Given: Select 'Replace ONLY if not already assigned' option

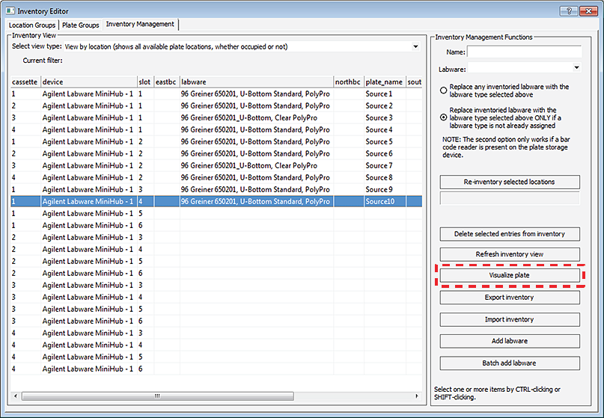Looking at the screenshot, I should point(444,117).
